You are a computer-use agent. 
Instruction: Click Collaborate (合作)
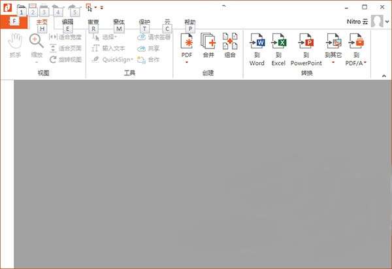(x=148, y=60)
